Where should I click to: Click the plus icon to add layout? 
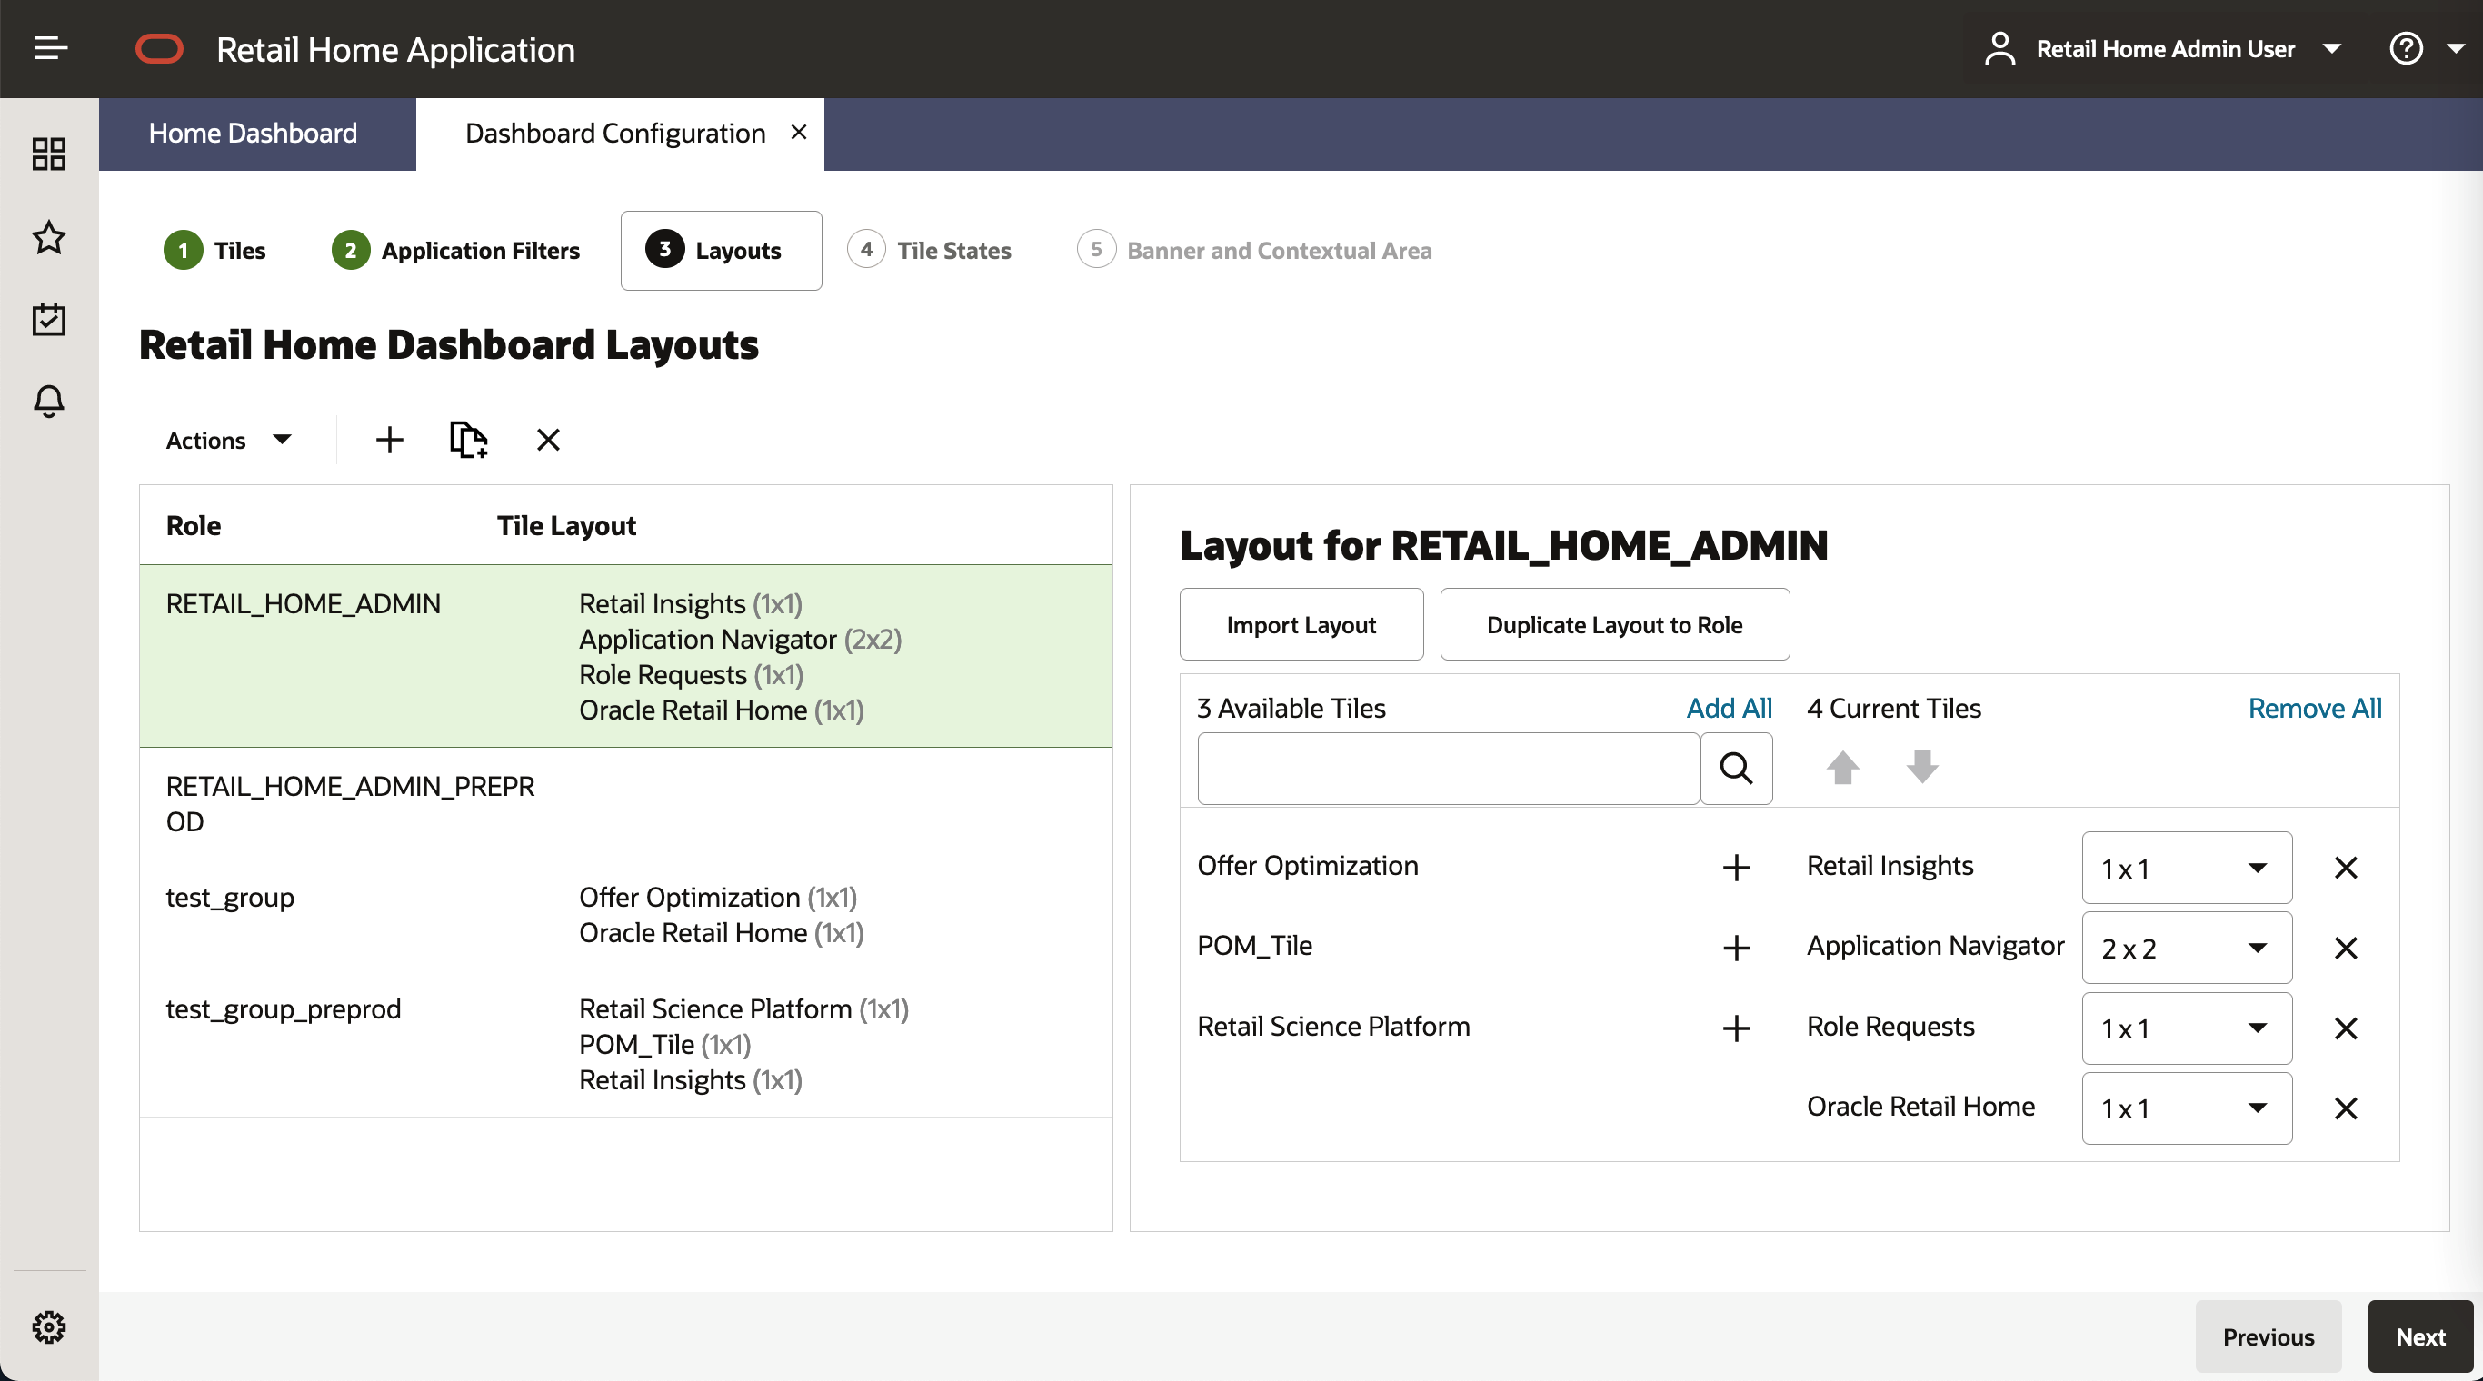(389, 441)
